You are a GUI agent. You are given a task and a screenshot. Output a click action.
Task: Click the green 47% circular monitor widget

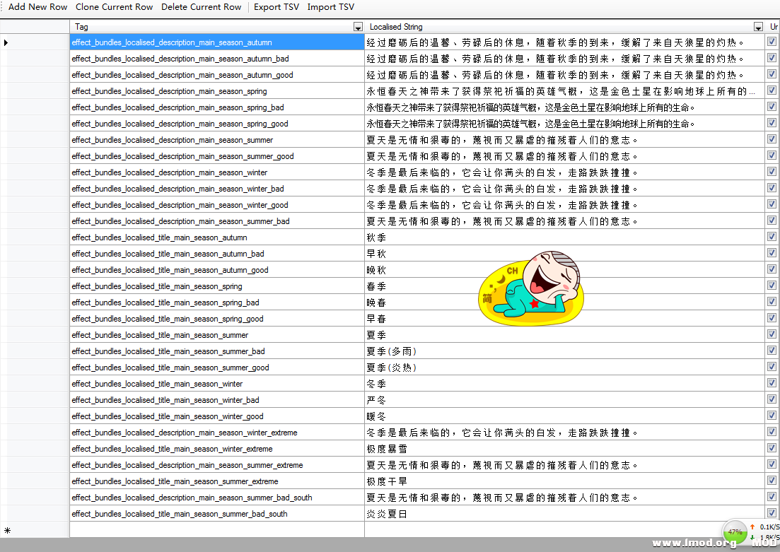[735, 532]
